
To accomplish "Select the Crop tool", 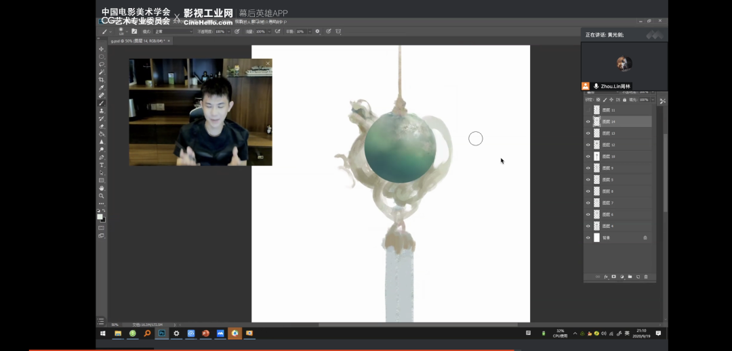I will coord(102,80).
